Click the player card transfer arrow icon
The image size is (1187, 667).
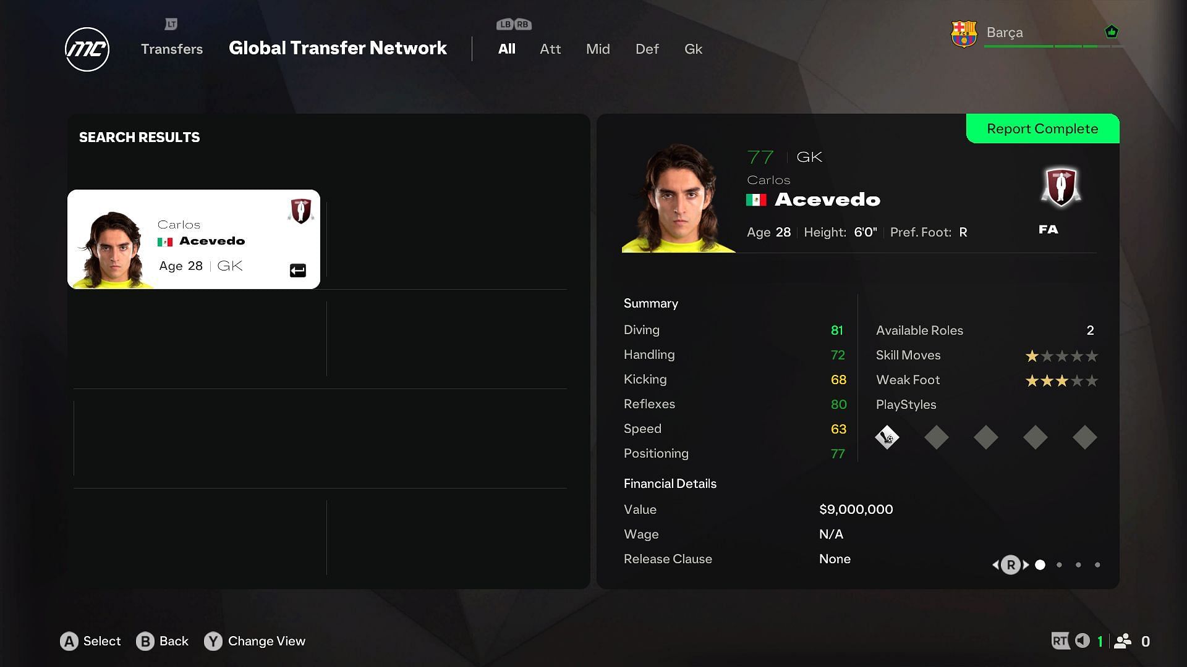(x=297, y=269)
